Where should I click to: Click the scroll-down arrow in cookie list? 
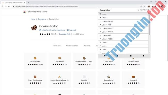[x=149, y=53]
